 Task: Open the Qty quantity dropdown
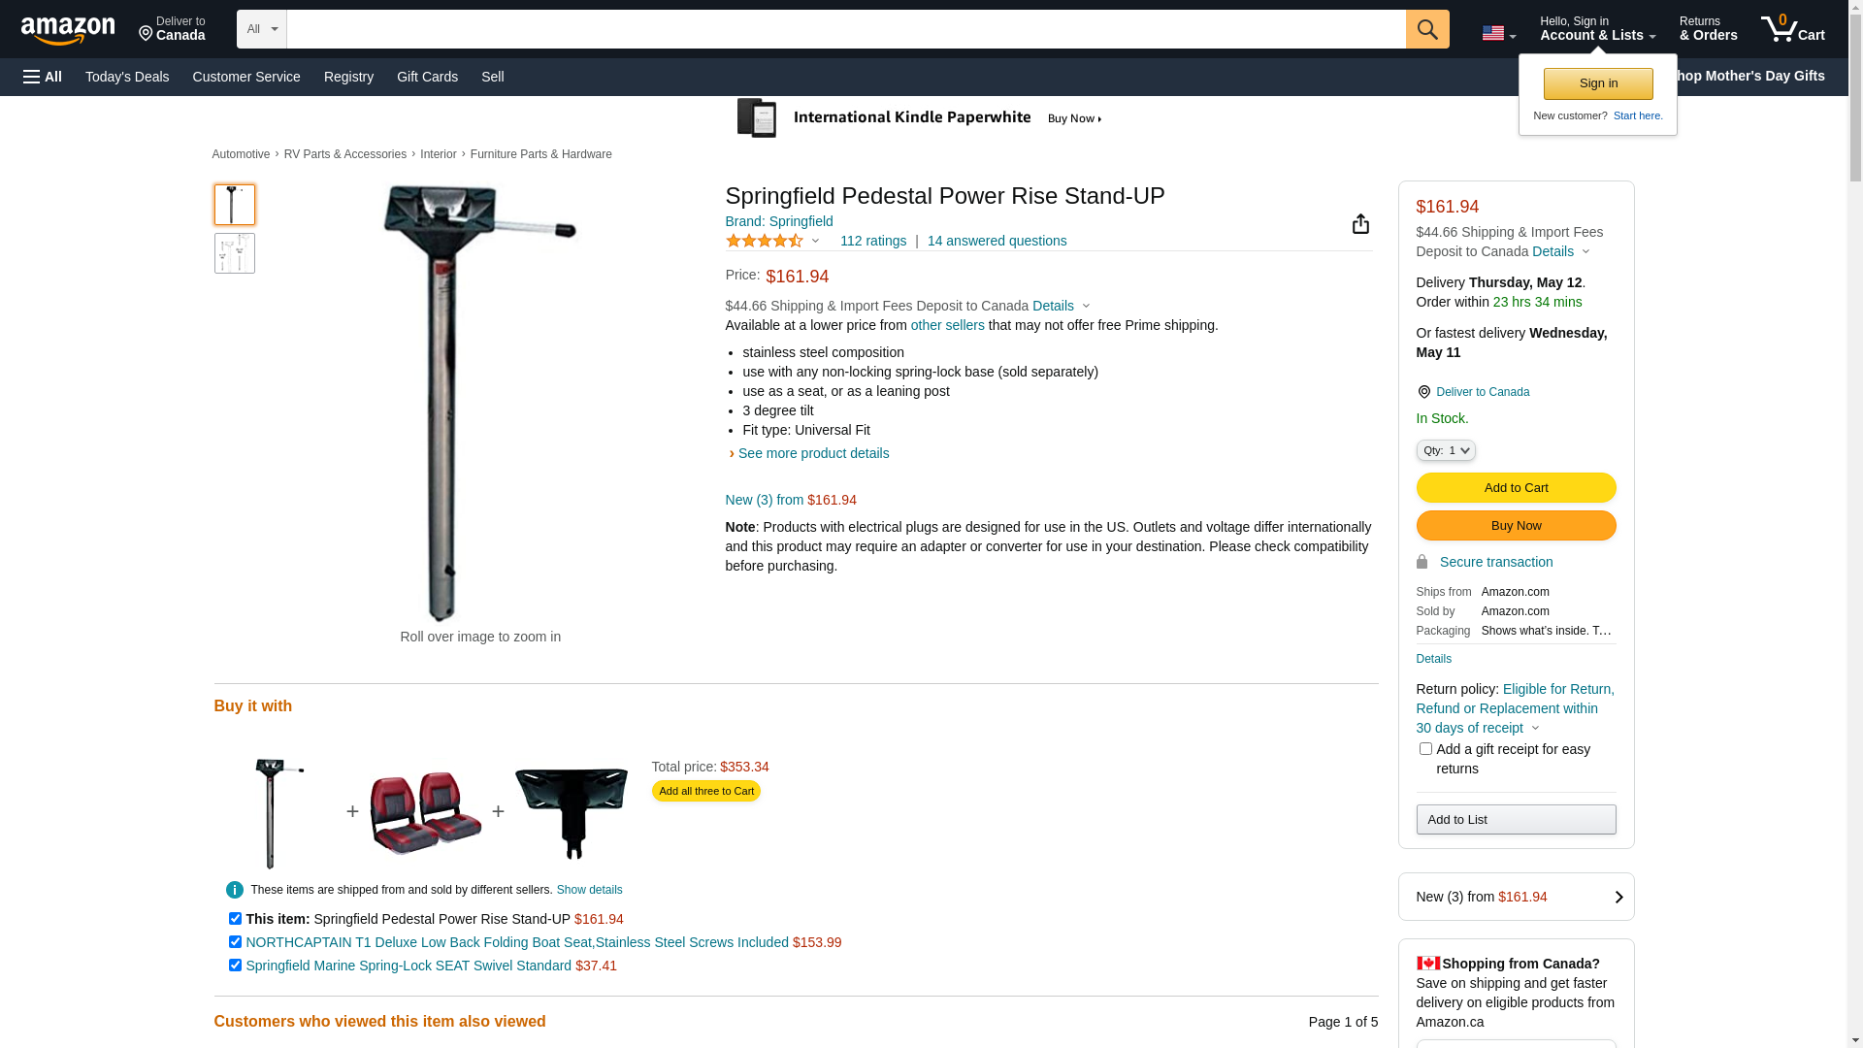coord(1445,450)
